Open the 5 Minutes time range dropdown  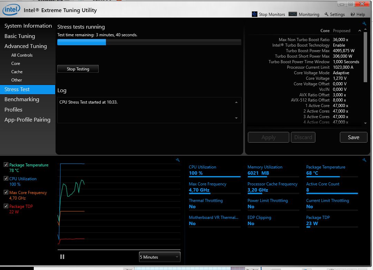click(x=160, y=257)
